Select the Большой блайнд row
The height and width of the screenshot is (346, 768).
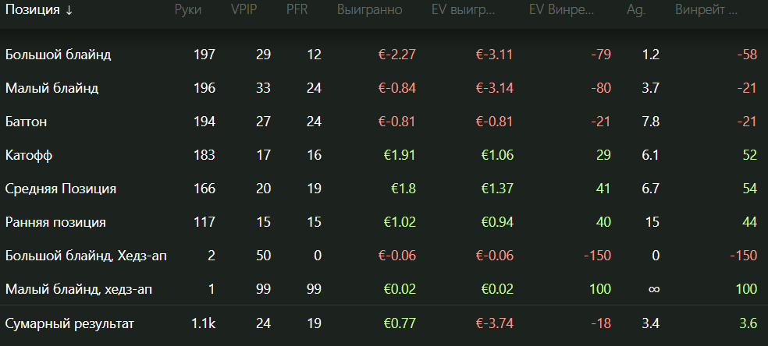point(384,55)
